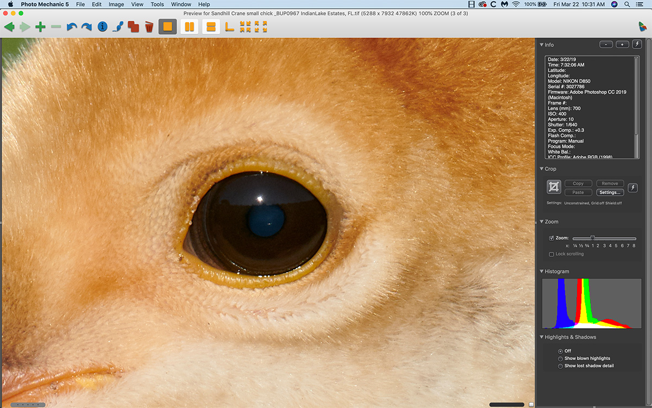Collapse the Crop panel section

(x=542, y=169)
